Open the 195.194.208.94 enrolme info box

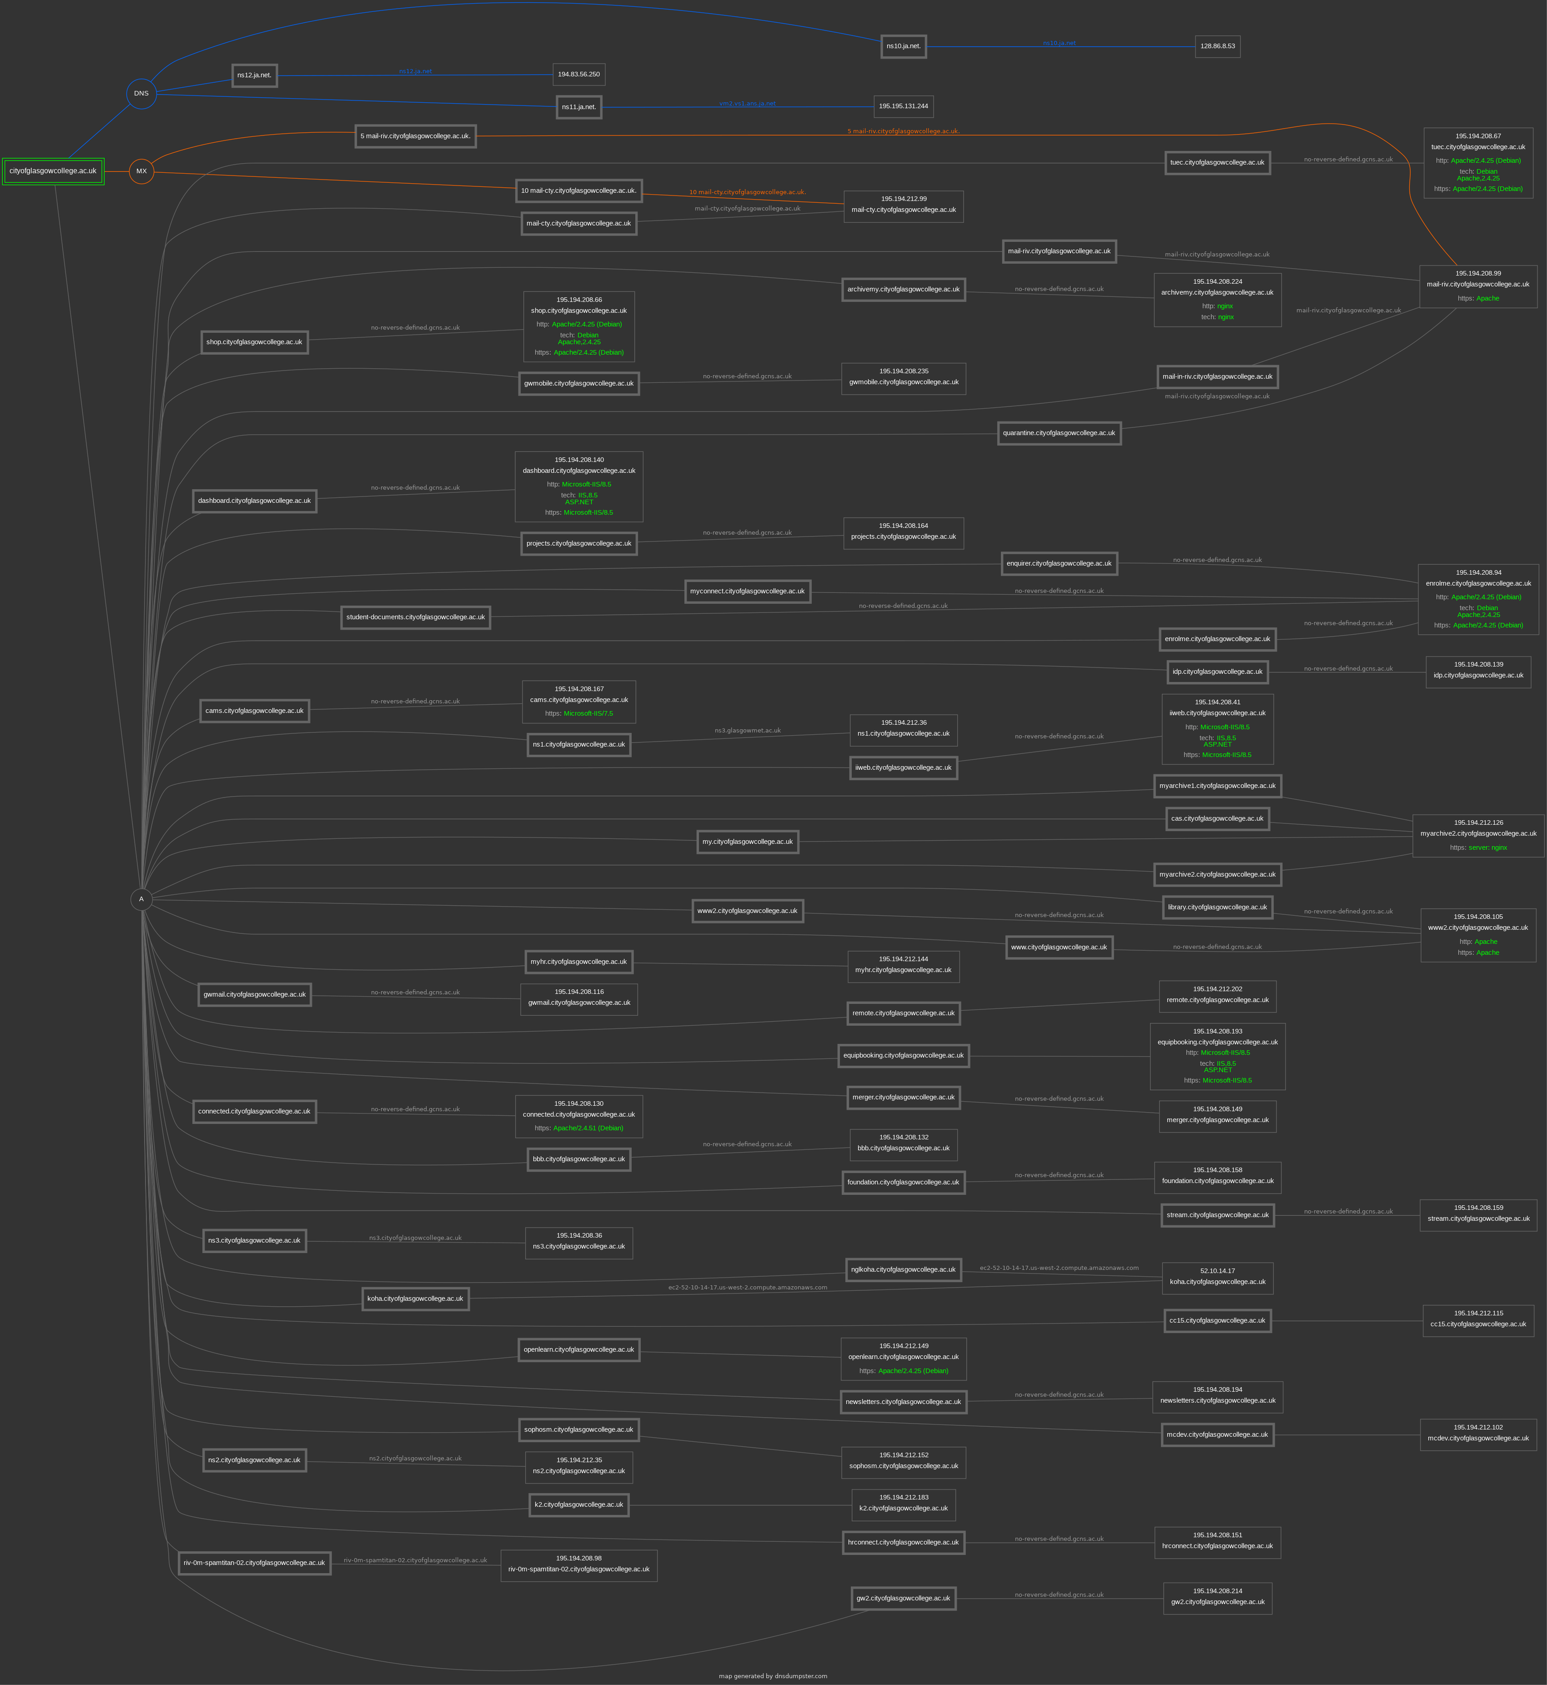click(x=1478, y=599)
